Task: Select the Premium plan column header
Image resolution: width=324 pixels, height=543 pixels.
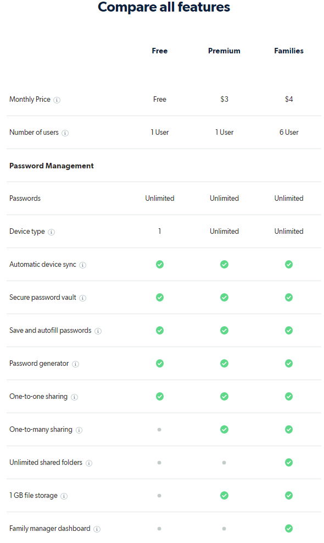Action: 224,51
